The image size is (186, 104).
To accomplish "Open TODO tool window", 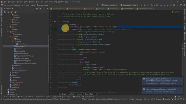I will (12, 97).
